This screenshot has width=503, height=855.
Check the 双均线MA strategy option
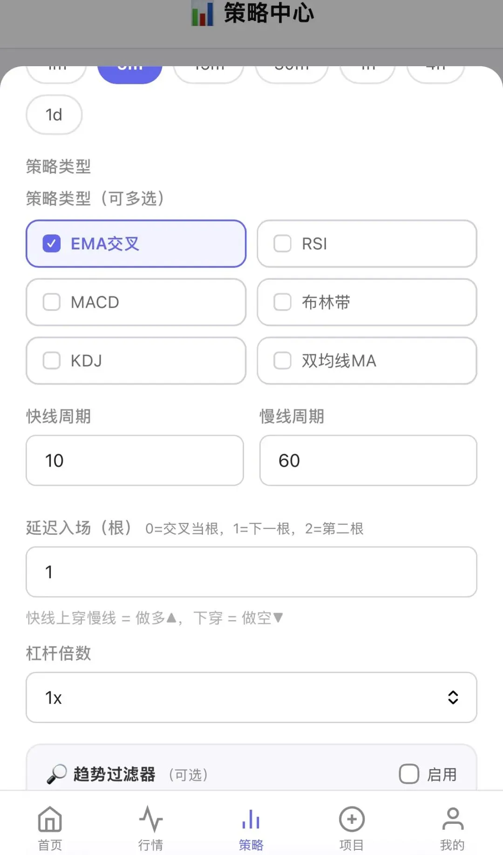tap(282, 360)
